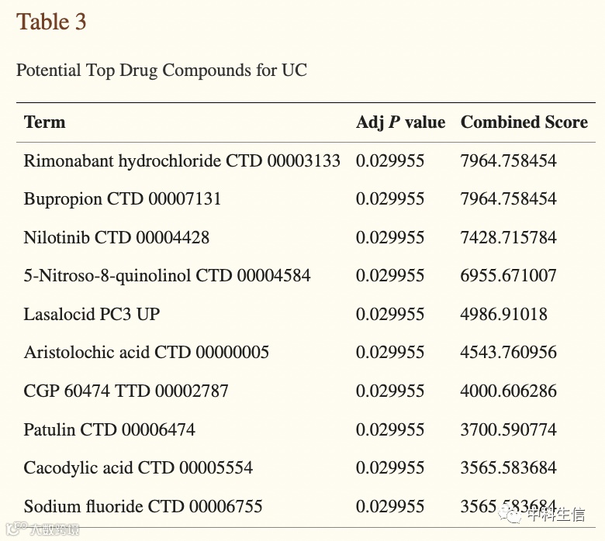The image size is (605, 541).
Task: Click the Lasalocid PC3 UP term
Action: pos(92,314)
